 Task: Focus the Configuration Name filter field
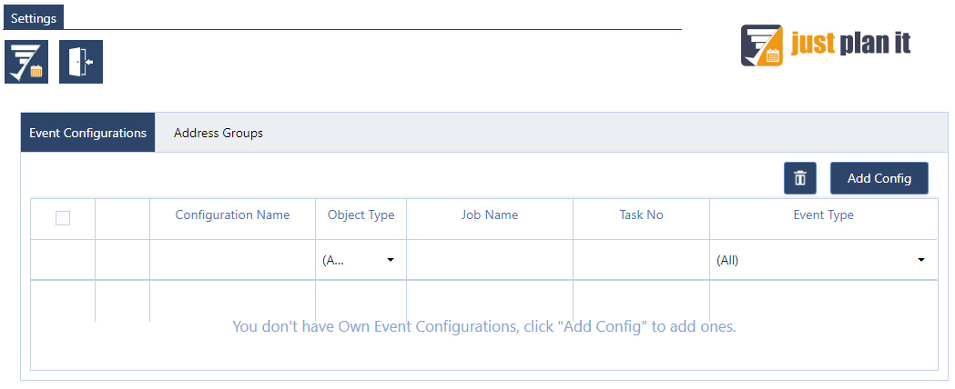tap(232, 260)
